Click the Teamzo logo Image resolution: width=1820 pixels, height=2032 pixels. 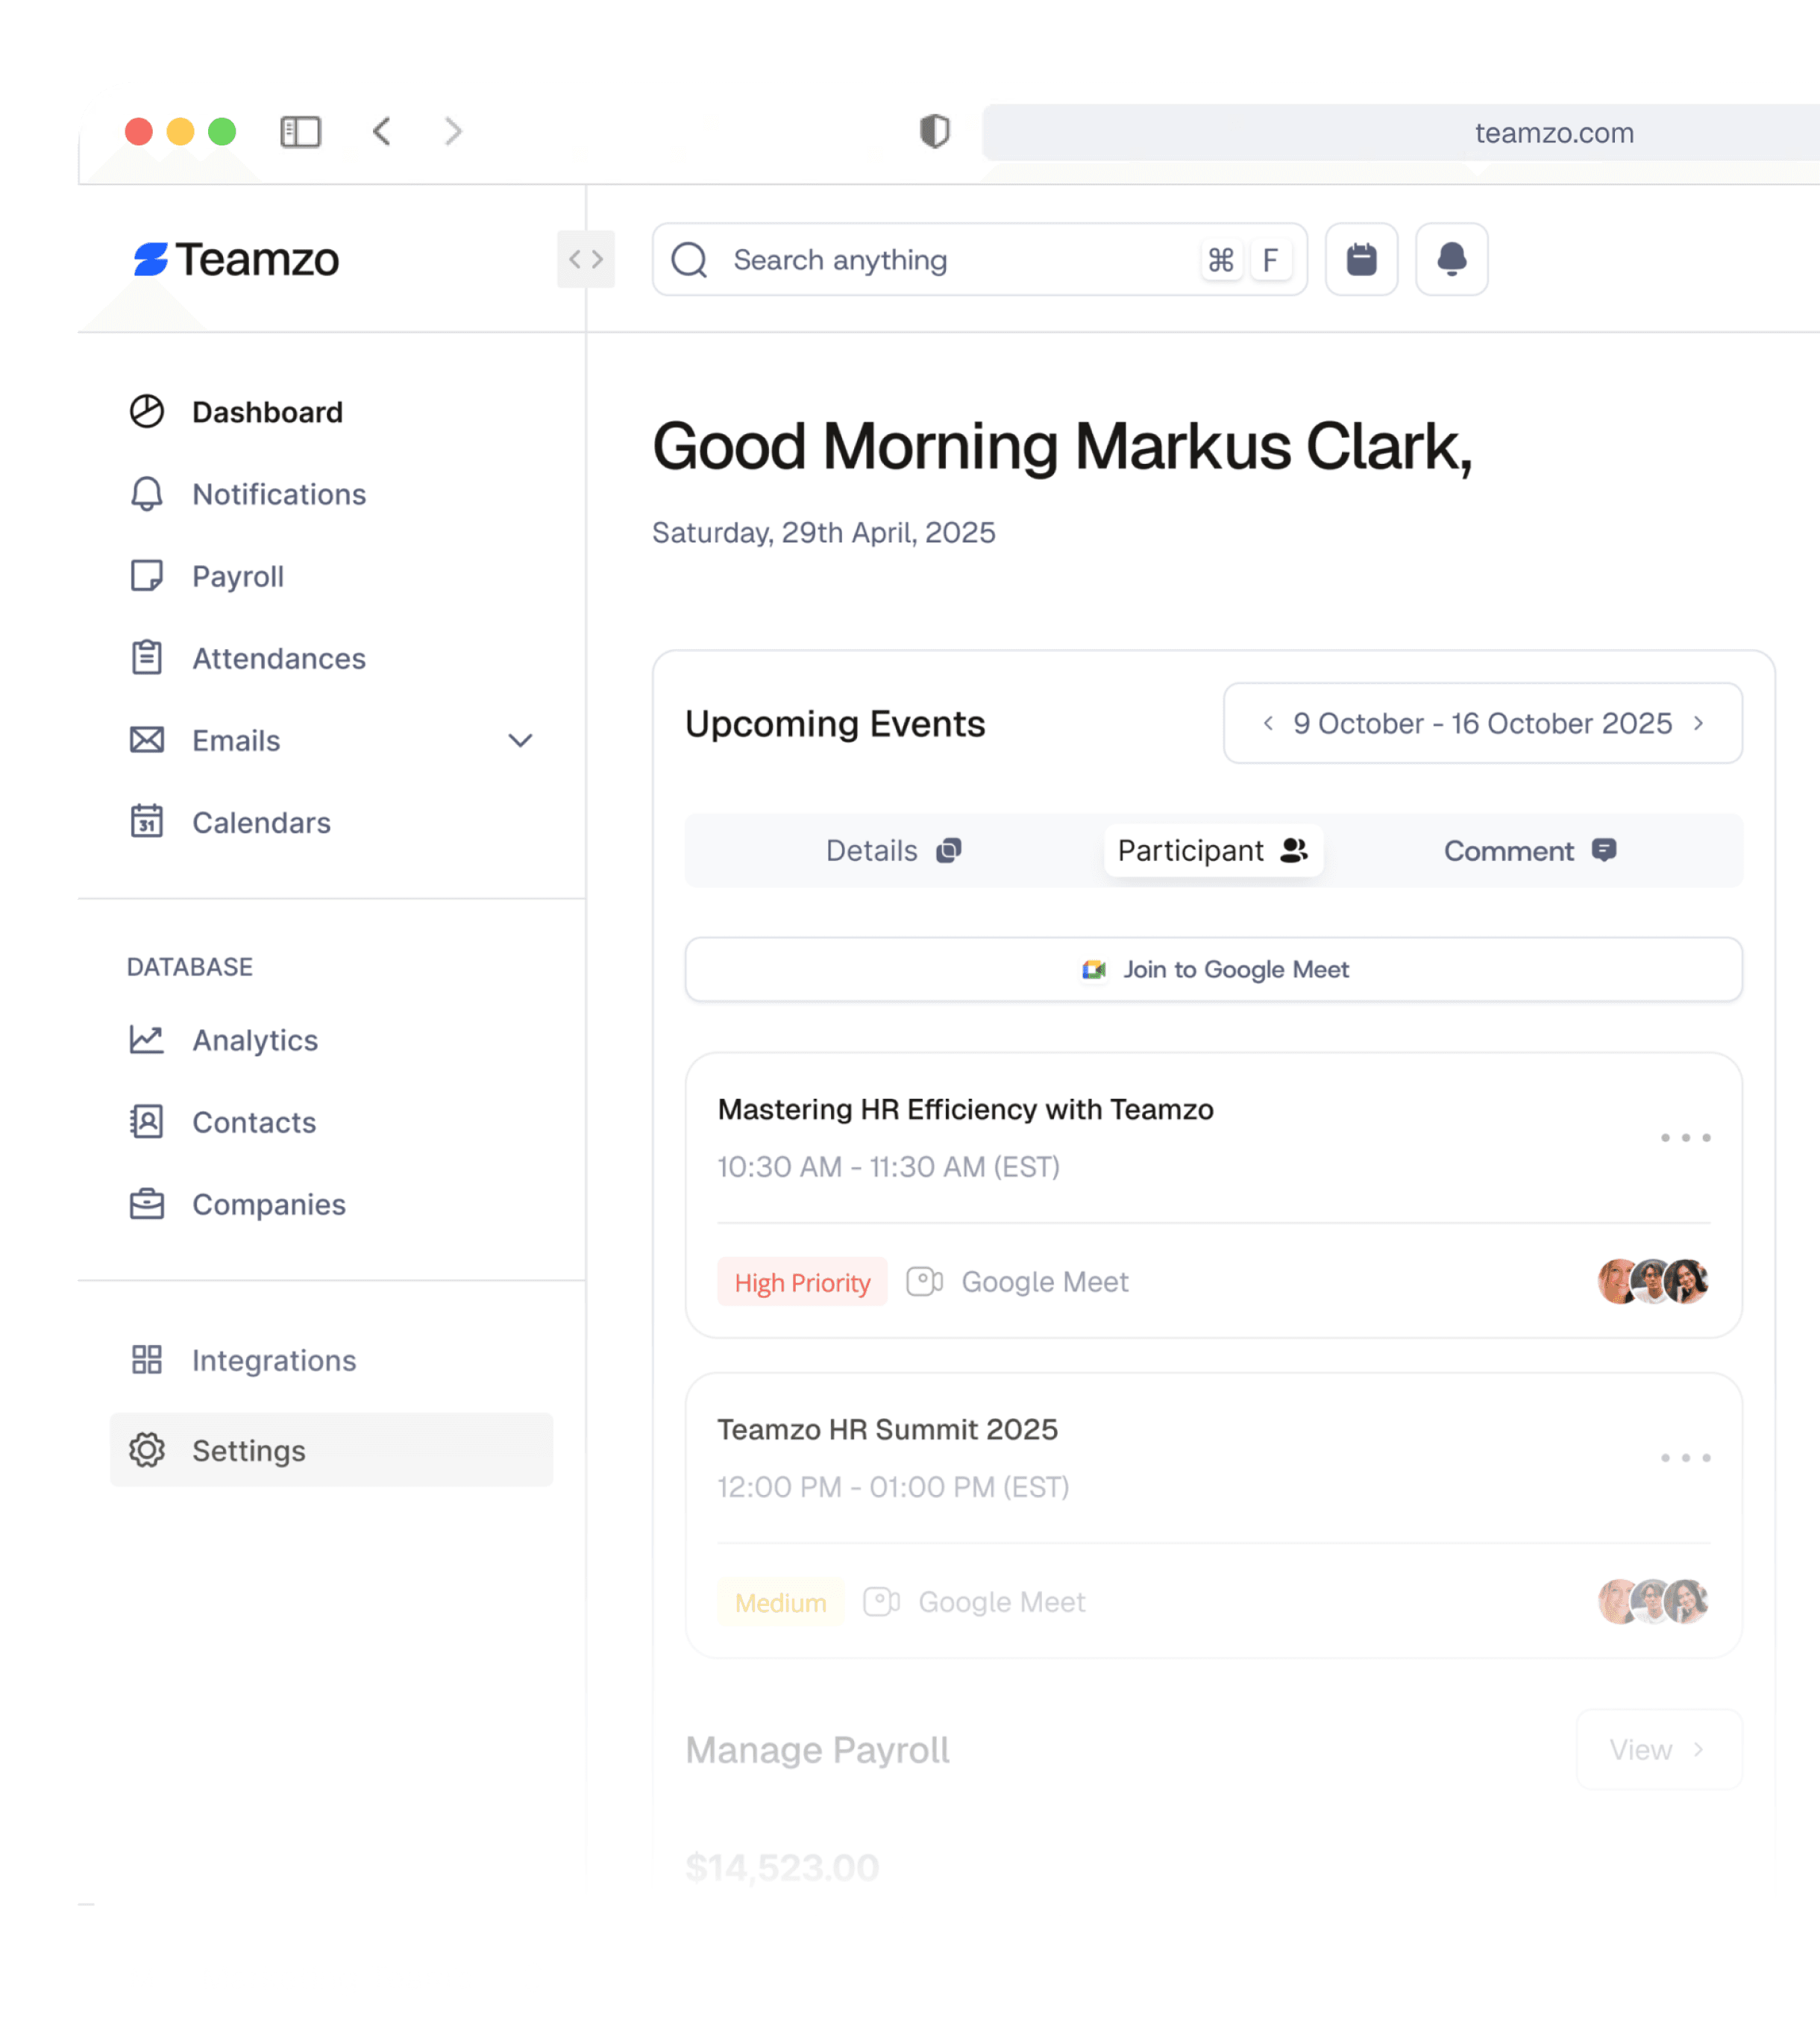pyautogui.click(x=236, y=259)
